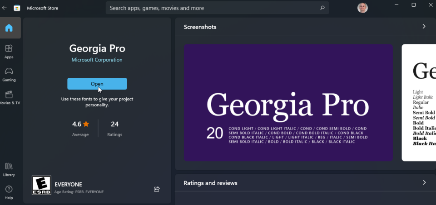Open Microsoft Corporation publisher link
This screenshot has height=205, width=436.
97,60
